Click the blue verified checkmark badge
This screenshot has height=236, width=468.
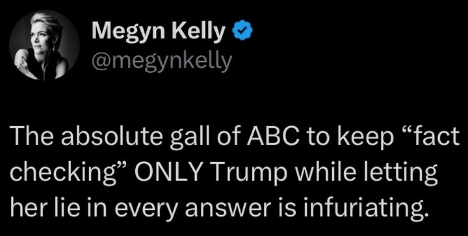pyautogui.click(x=242, y=31)
